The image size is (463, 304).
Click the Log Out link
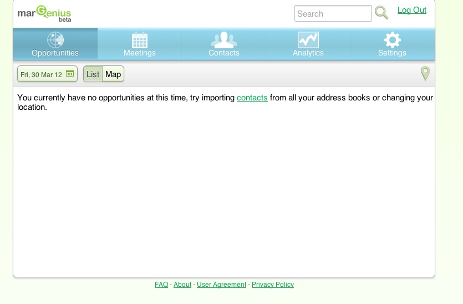click(412, 10)
